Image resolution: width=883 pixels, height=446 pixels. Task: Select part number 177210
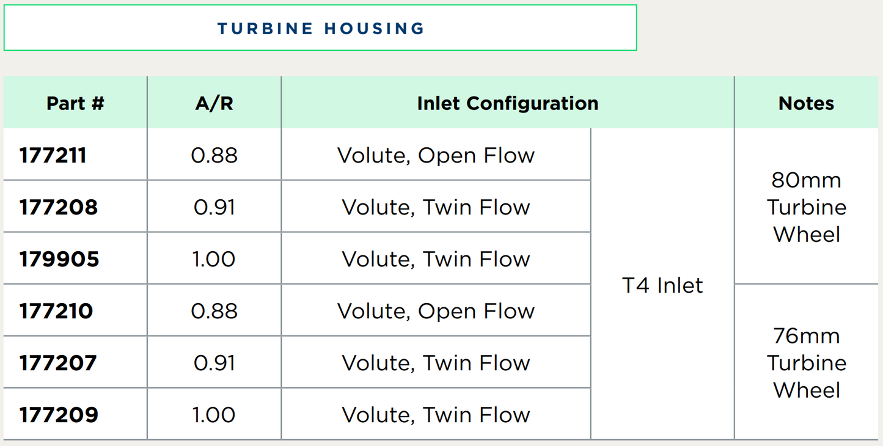56,311
